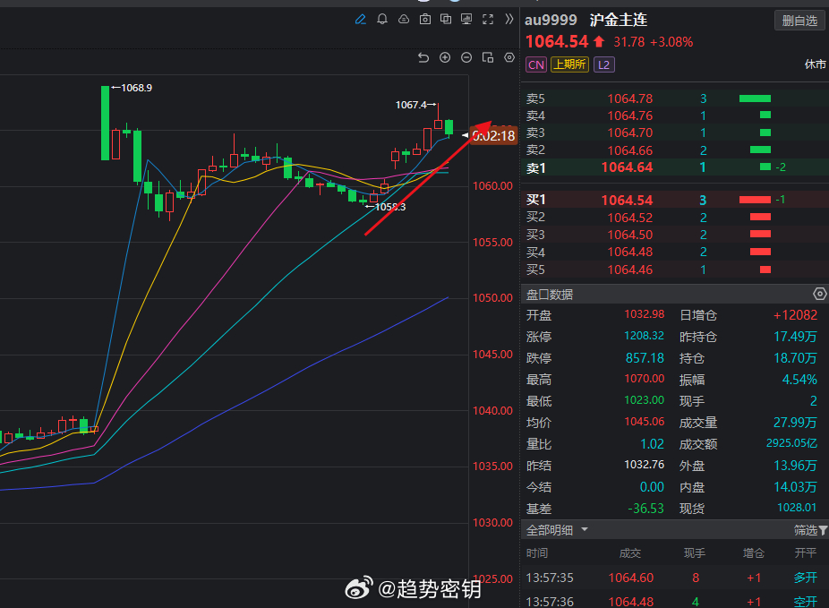
Task: Click the market monitor chart icon
Action: 466,19
